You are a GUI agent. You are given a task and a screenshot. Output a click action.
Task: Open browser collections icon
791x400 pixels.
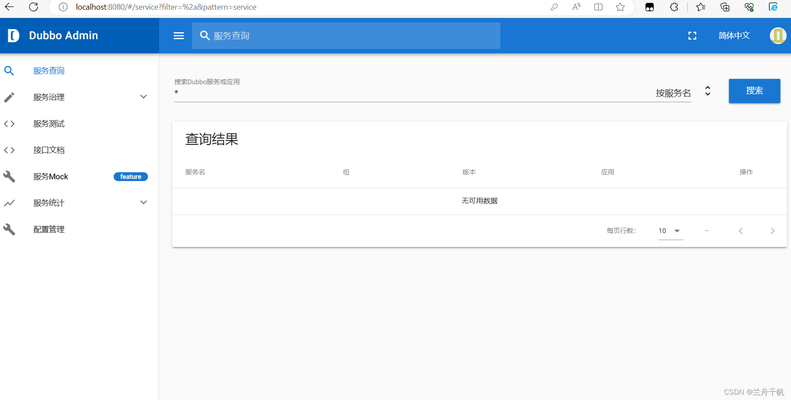[x=725, y=7]
